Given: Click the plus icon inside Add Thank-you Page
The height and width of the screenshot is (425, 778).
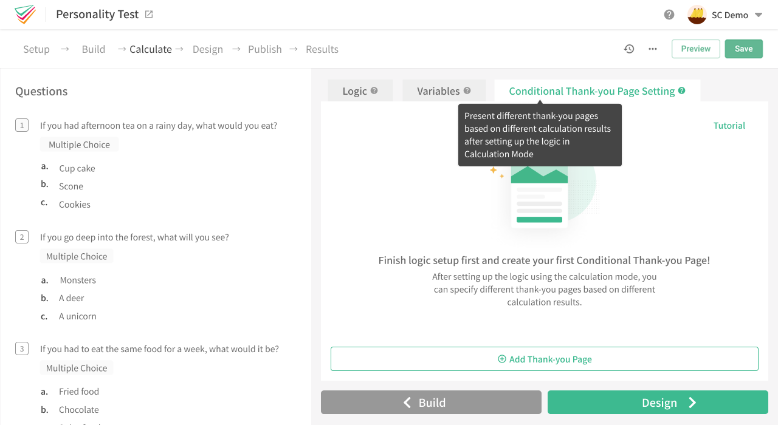Looking at the screenshot, I should pos(501,359).
